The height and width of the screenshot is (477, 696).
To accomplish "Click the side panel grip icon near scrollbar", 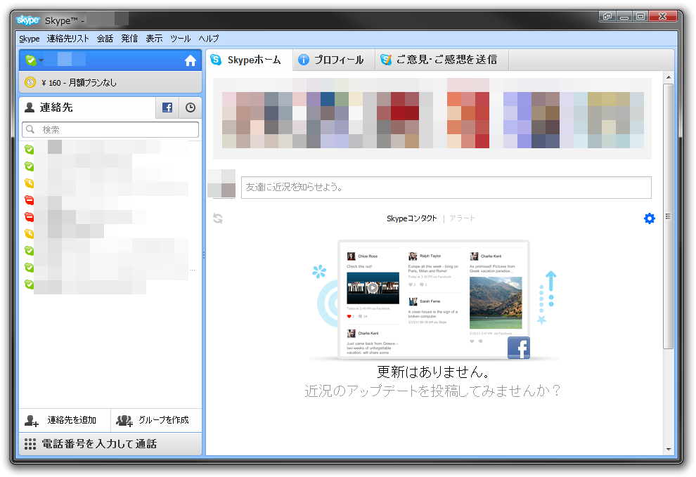I will point(668,216).
